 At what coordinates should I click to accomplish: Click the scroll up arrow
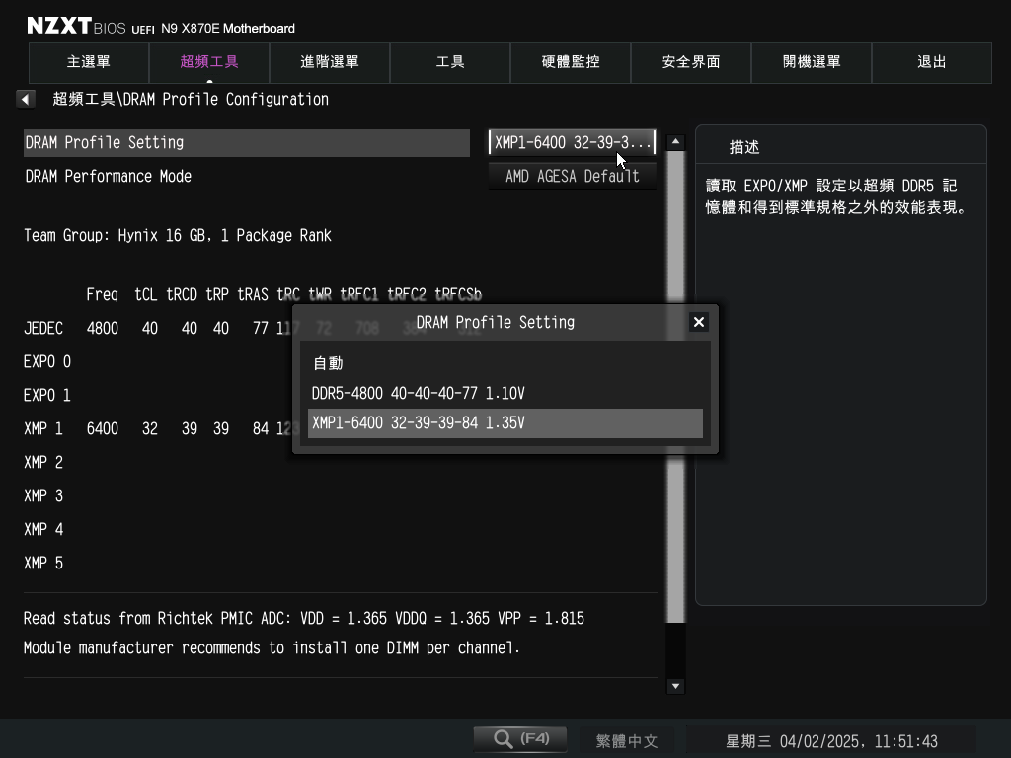675,141
